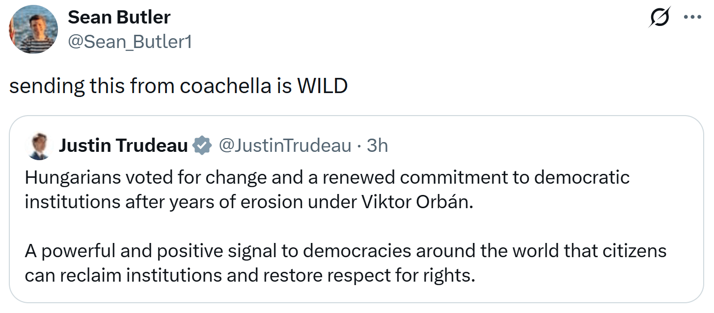Click the @JustinTrudeau handle

(284, 145)
